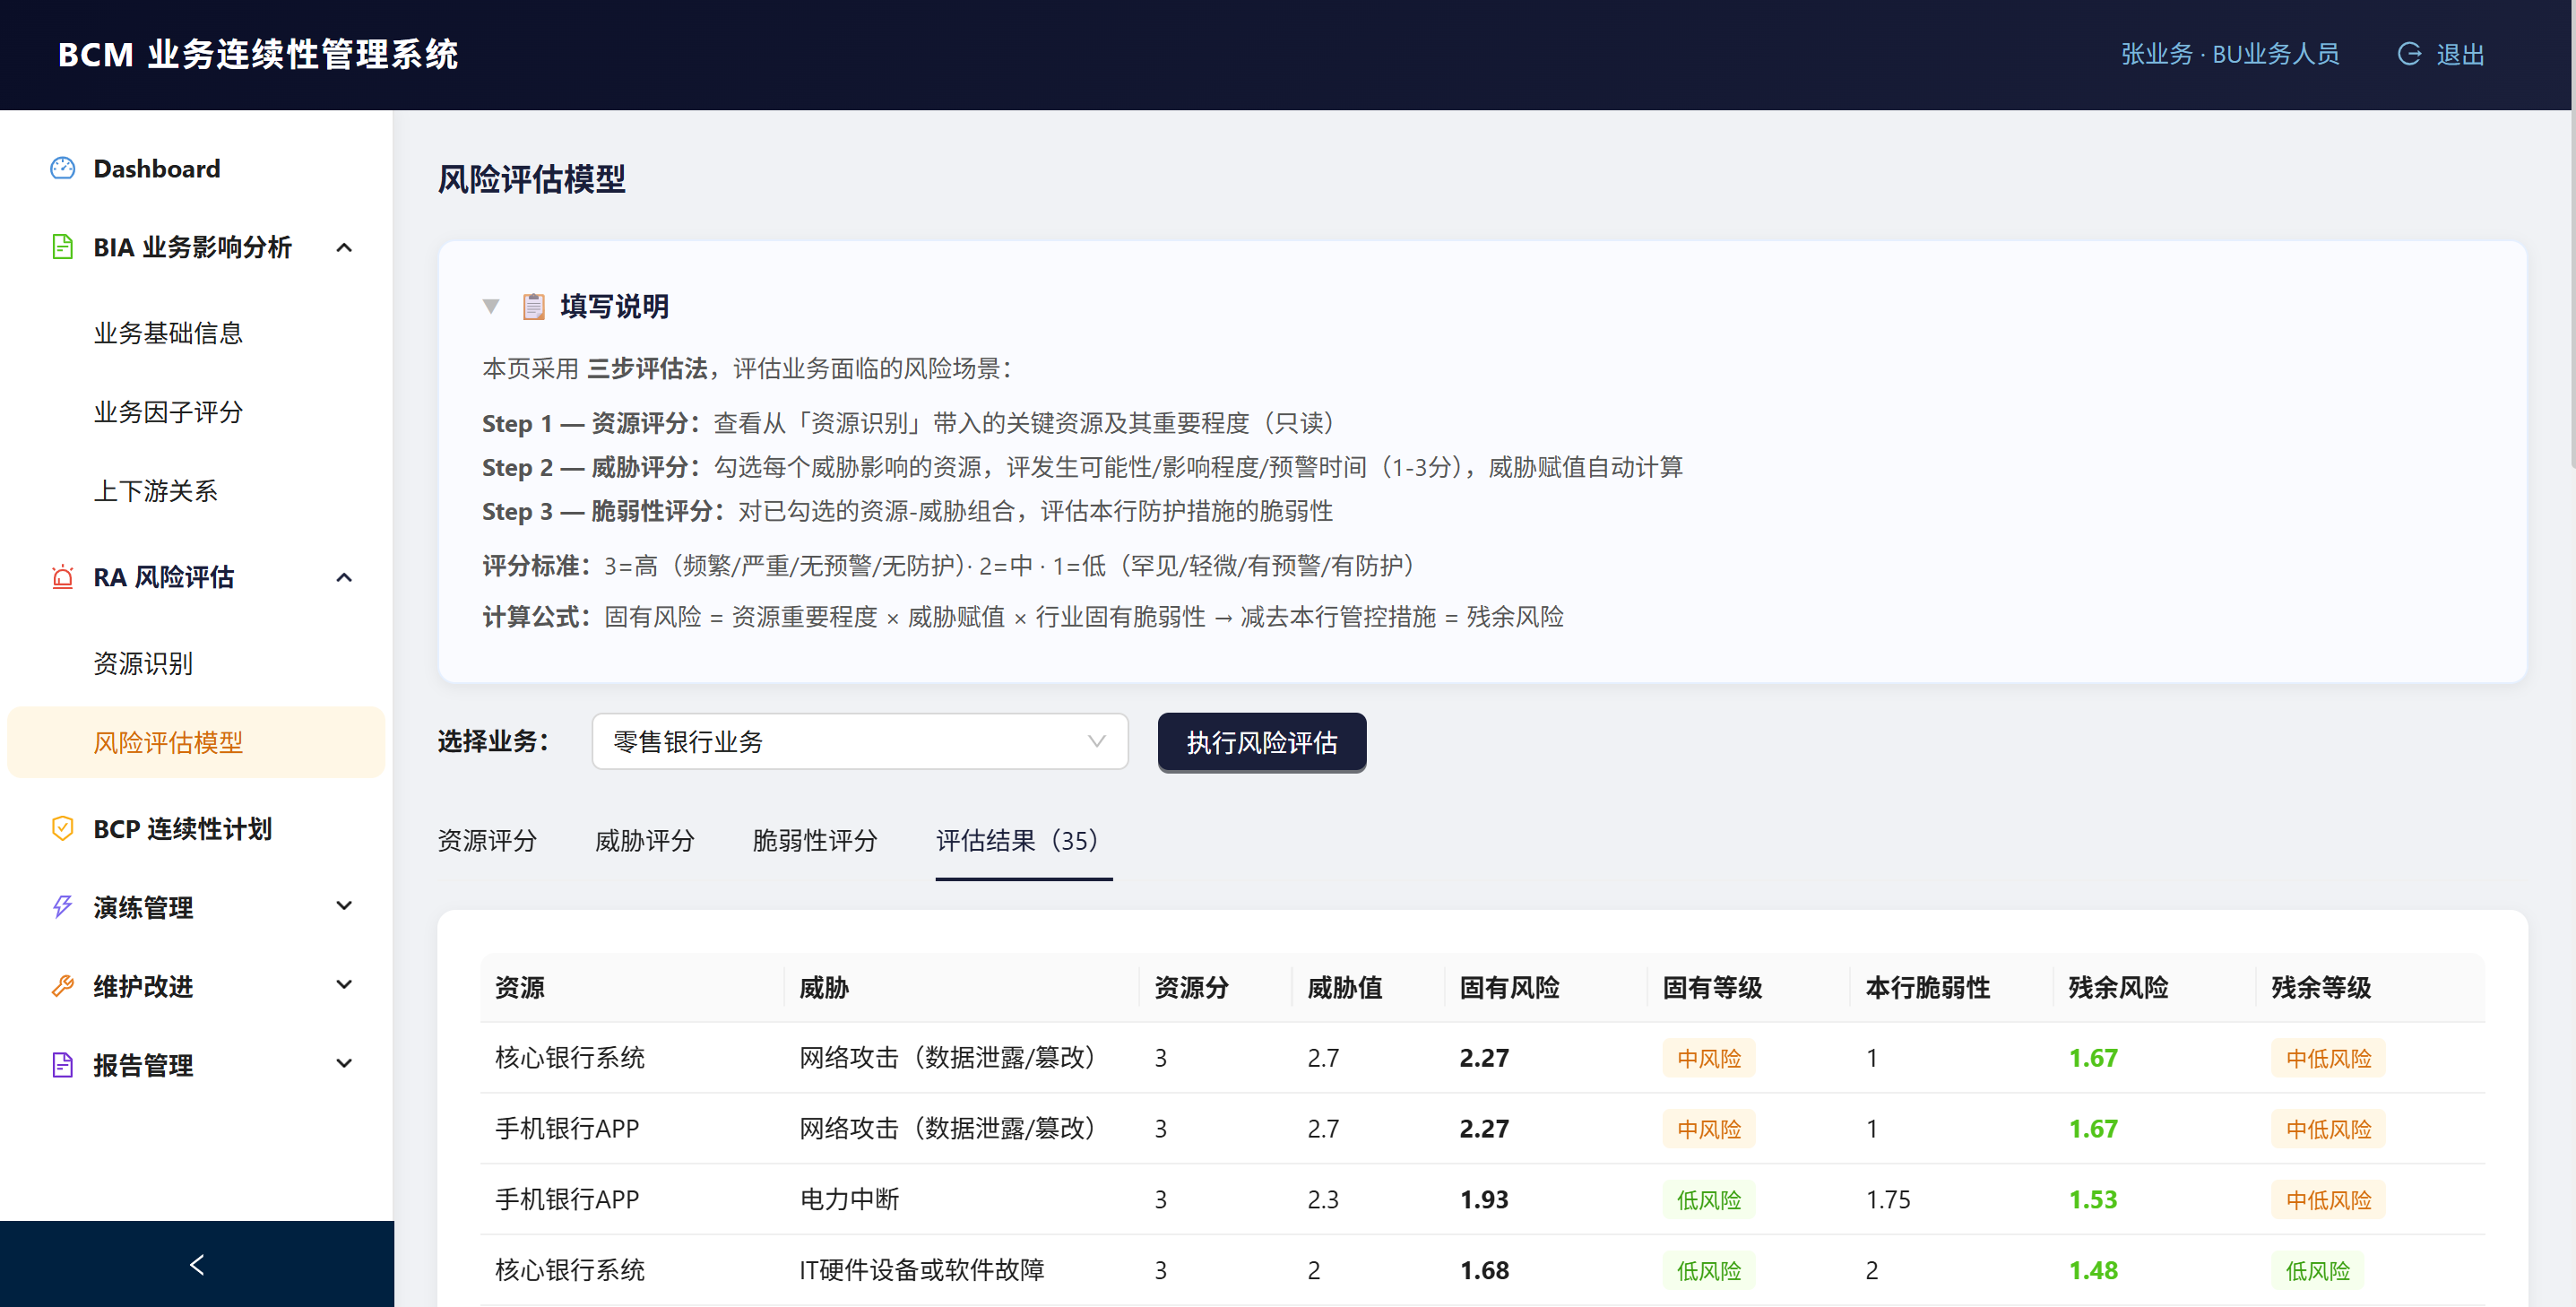Switch to the 威胁评分 tab
2576x1307 pixels.
[x=645, y=841]
